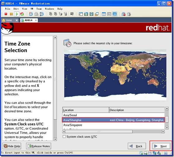Open the VM menu

pos(32,9)
